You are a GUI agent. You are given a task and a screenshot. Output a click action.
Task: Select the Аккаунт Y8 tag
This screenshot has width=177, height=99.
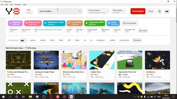(x=130, y=31)
